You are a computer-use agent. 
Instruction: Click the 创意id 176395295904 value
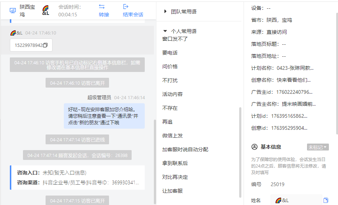[x=289, y=128]
